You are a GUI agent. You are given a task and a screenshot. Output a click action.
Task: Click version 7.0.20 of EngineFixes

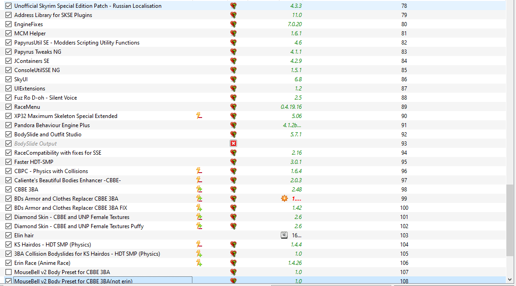point(295,24)
